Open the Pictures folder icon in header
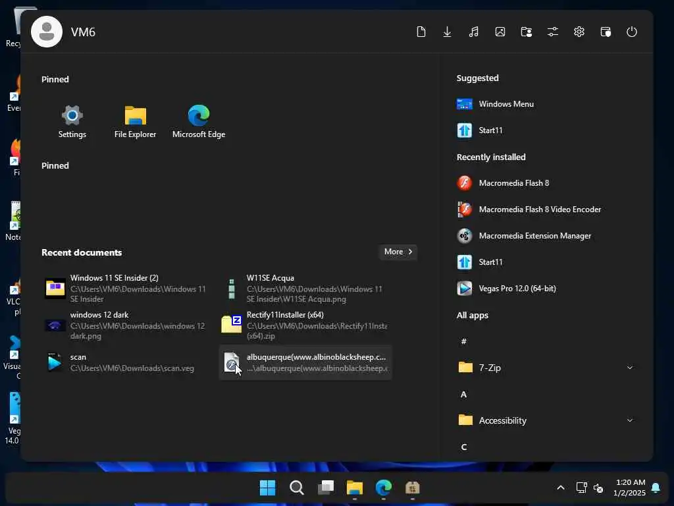Screen dimensions: 674x506 click(500, 32)
